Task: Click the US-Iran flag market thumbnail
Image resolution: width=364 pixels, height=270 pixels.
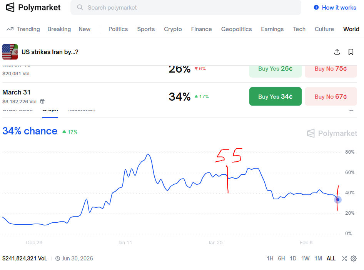Action: [10, 52]
